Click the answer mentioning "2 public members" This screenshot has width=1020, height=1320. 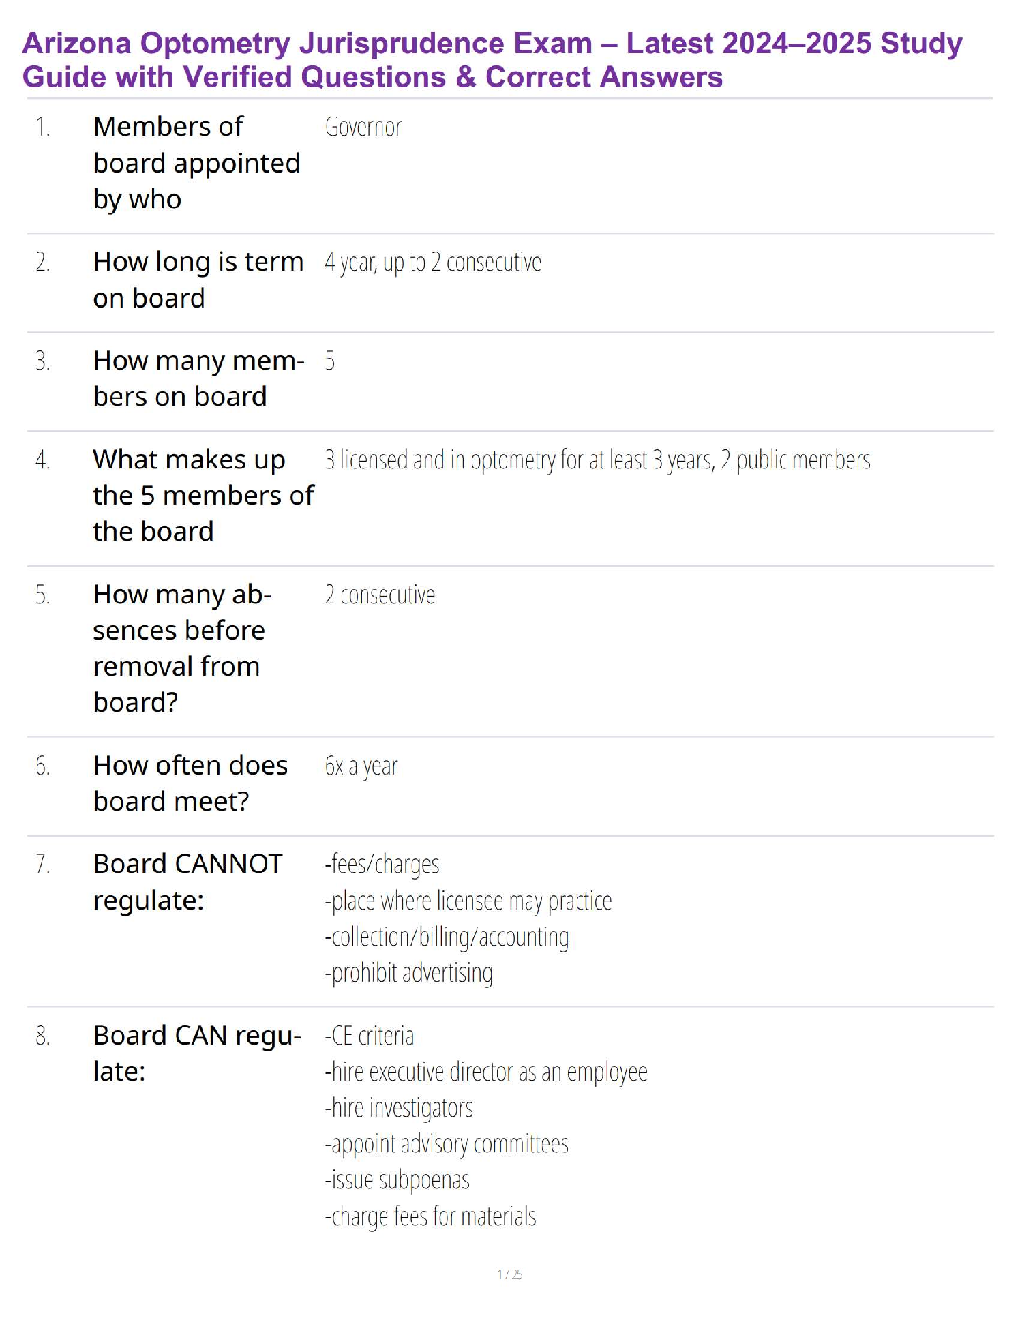pyautogui.click(x=597, y=460)
